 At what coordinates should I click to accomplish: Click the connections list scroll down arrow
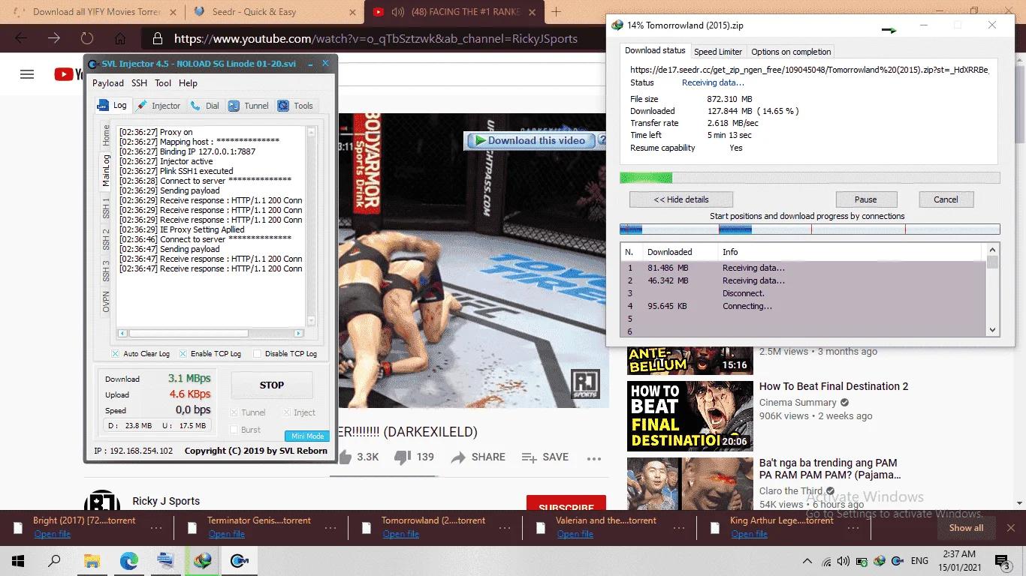(992, 330)
